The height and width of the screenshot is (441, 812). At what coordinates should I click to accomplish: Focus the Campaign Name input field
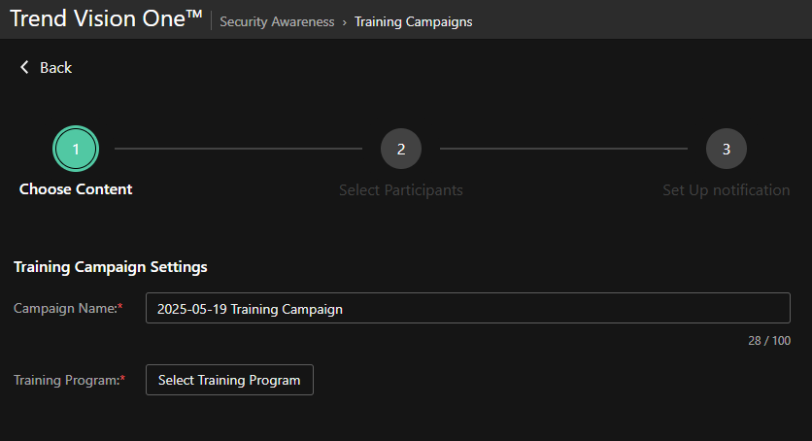point(467,309)
